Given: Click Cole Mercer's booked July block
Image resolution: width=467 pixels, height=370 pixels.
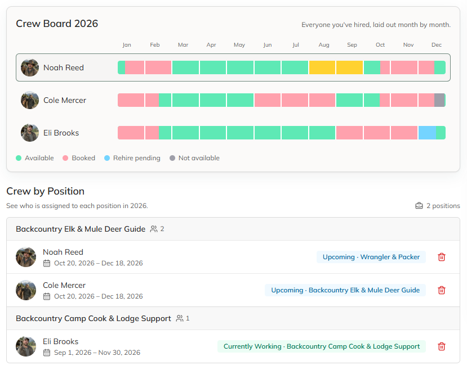Looking at the screenshot, I should 295,100.
